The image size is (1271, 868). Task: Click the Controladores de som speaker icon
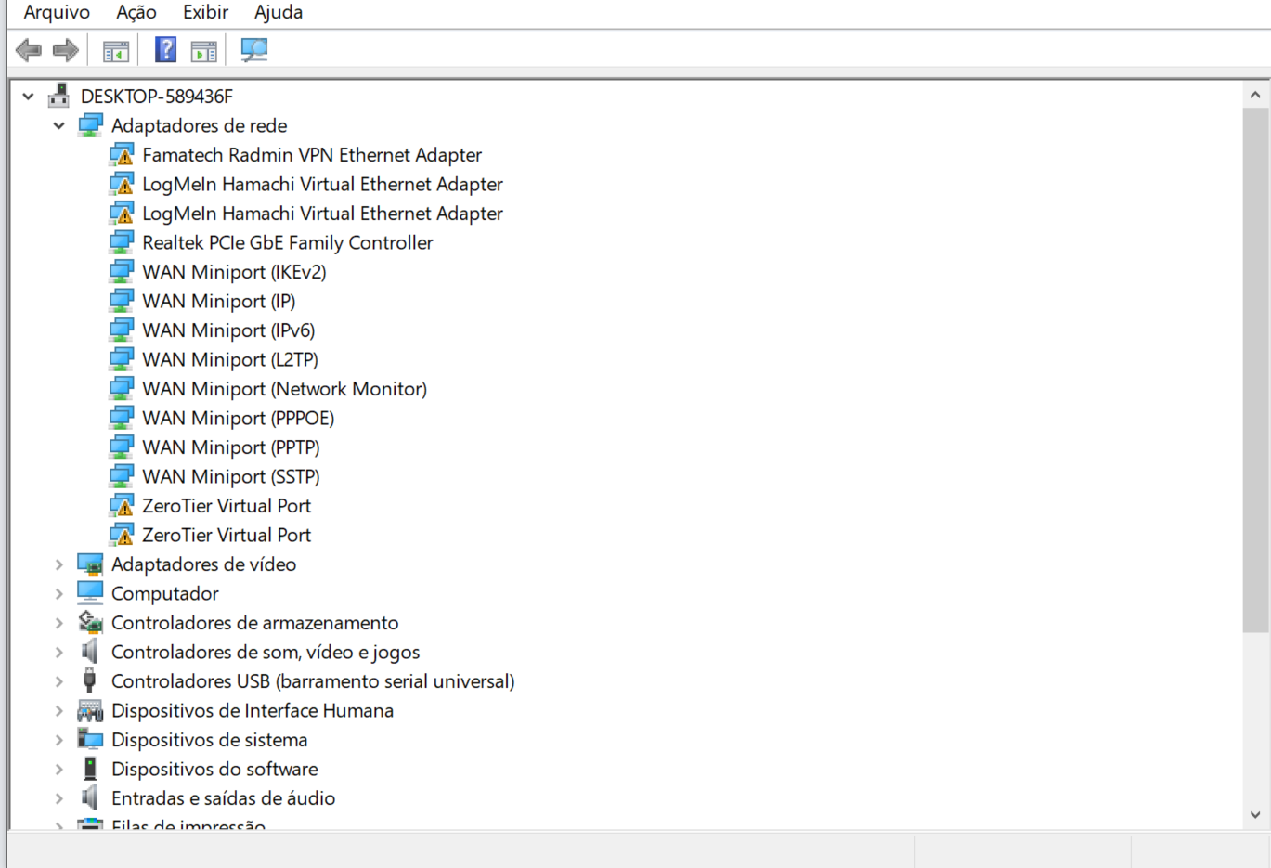[x=90, y=652]
